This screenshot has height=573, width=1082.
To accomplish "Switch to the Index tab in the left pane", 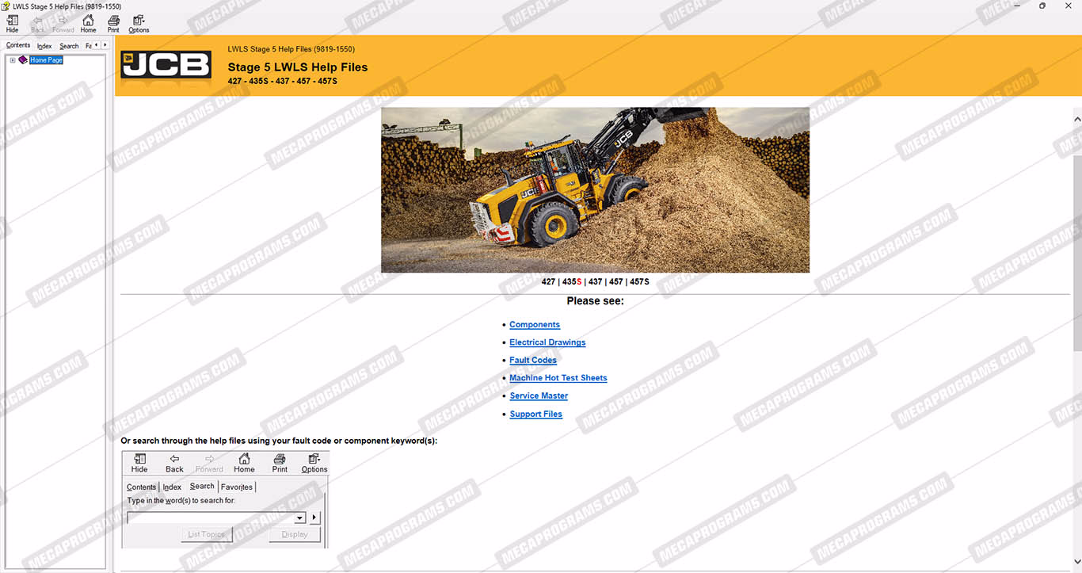I will pos(44,46).
